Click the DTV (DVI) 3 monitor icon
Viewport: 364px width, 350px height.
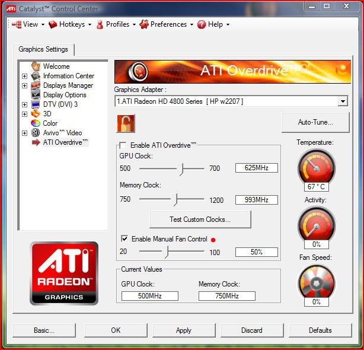[x=36, y=104]
